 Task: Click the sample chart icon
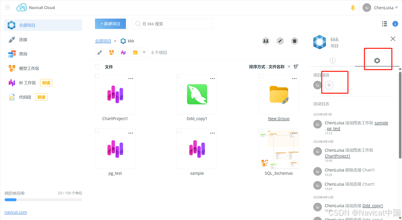tap(197, 149)
